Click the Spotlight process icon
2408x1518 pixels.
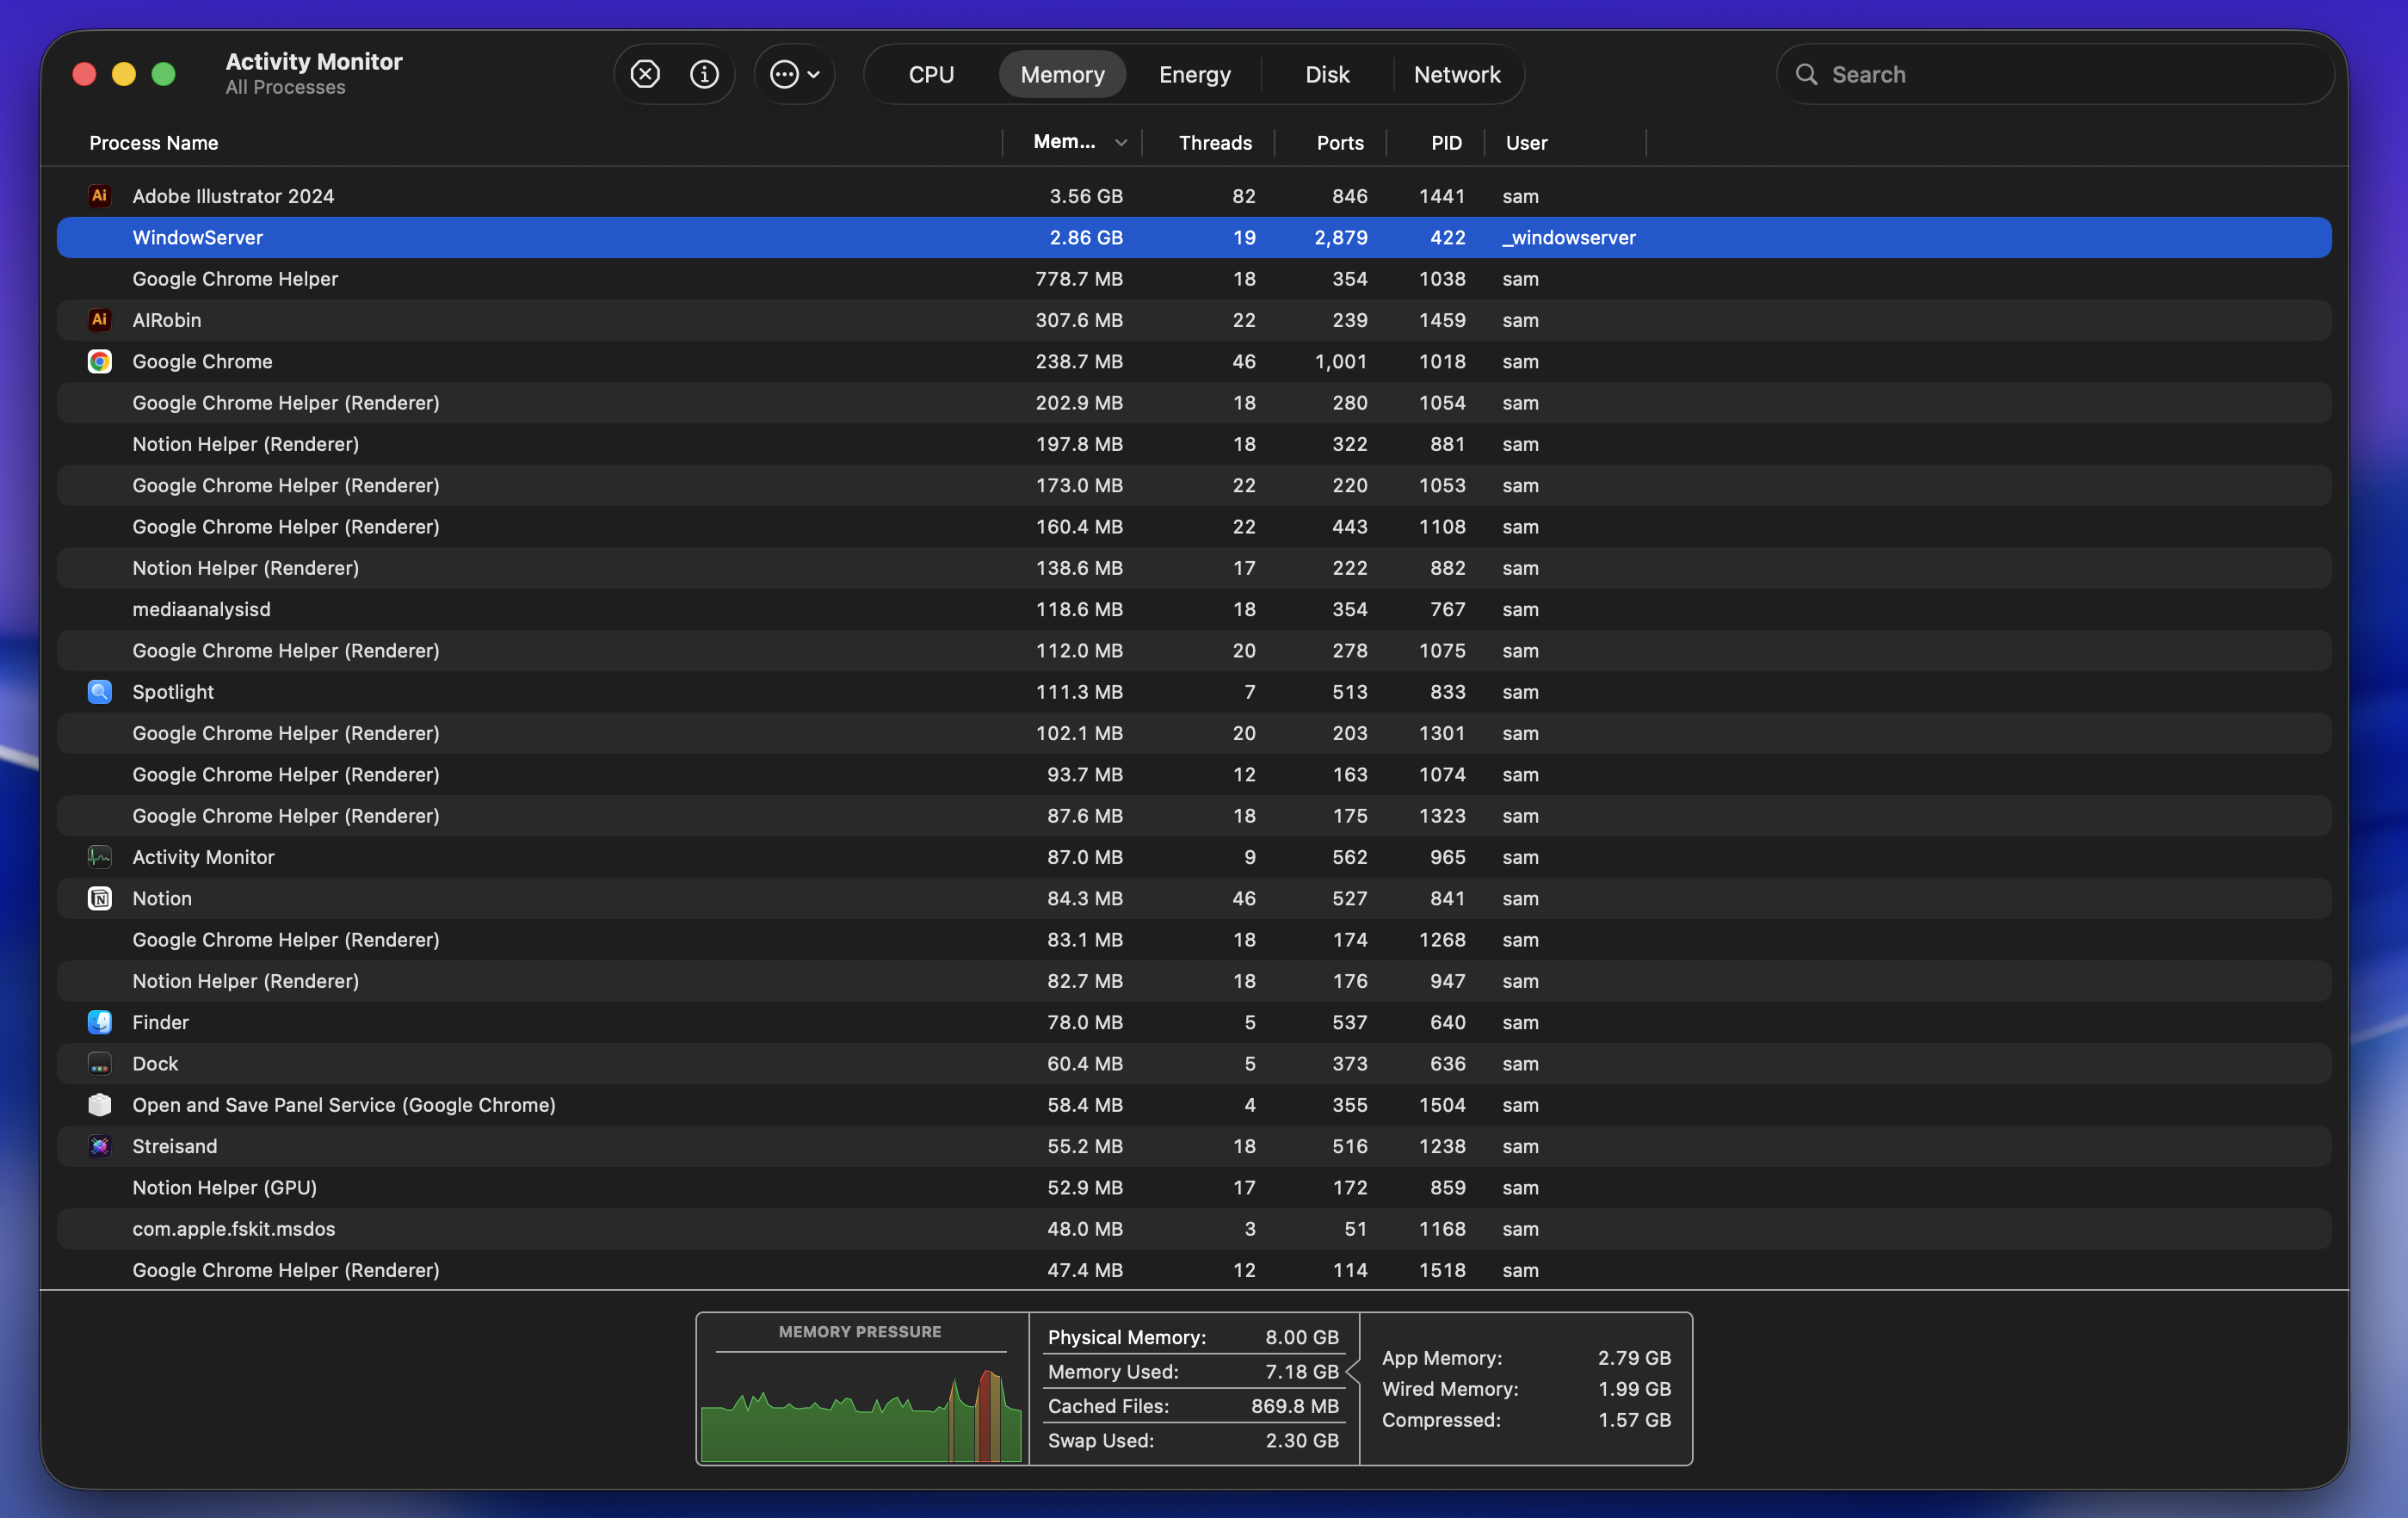(x=99, y=692)
